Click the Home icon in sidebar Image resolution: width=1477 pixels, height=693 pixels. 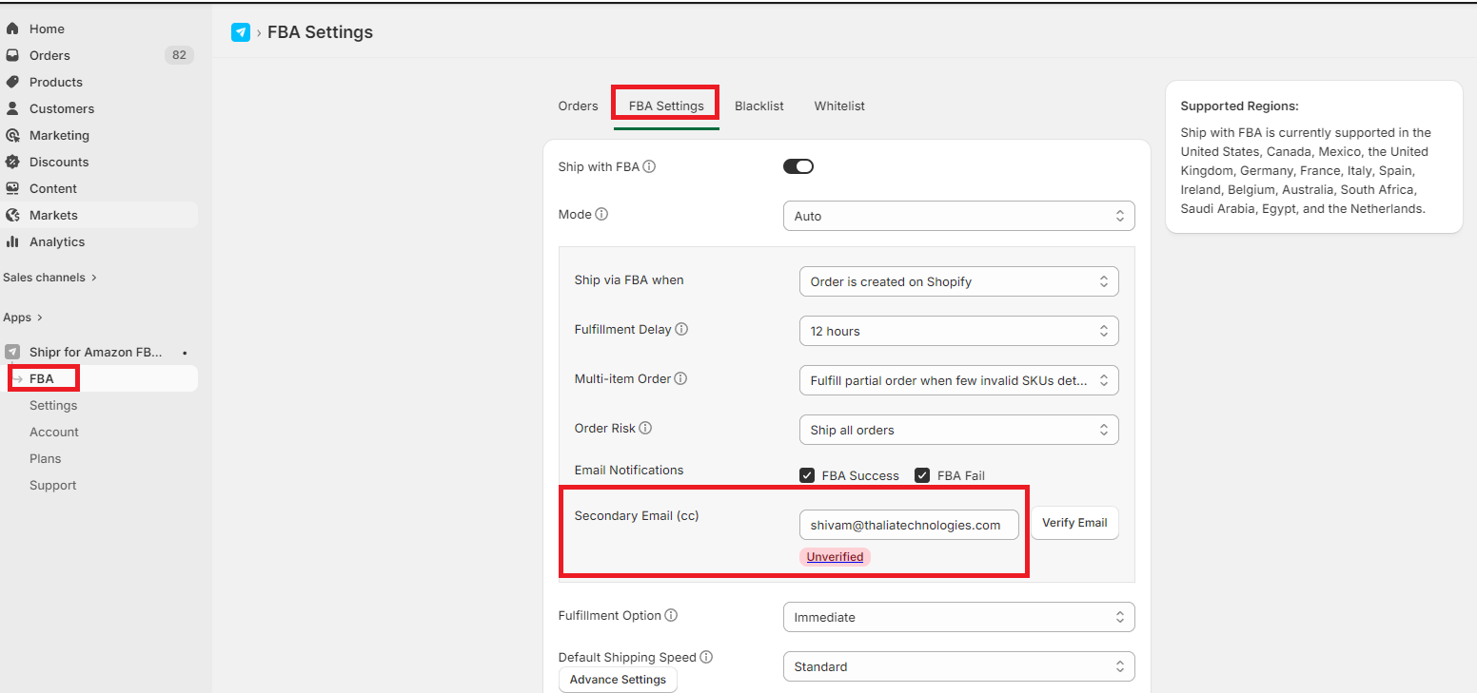[x=12, y=29]
